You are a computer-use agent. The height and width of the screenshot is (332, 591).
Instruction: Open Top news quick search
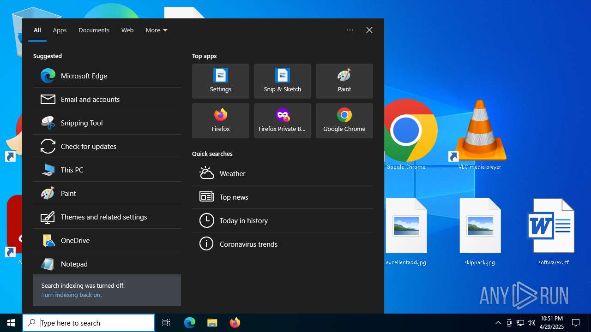(283, 197)
